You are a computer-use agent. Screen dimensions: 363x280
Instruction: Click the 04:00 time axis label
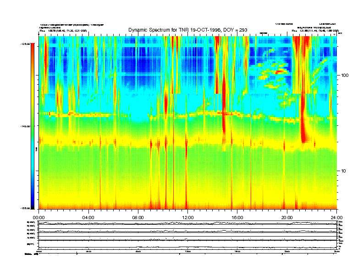[x=88, y=218]
